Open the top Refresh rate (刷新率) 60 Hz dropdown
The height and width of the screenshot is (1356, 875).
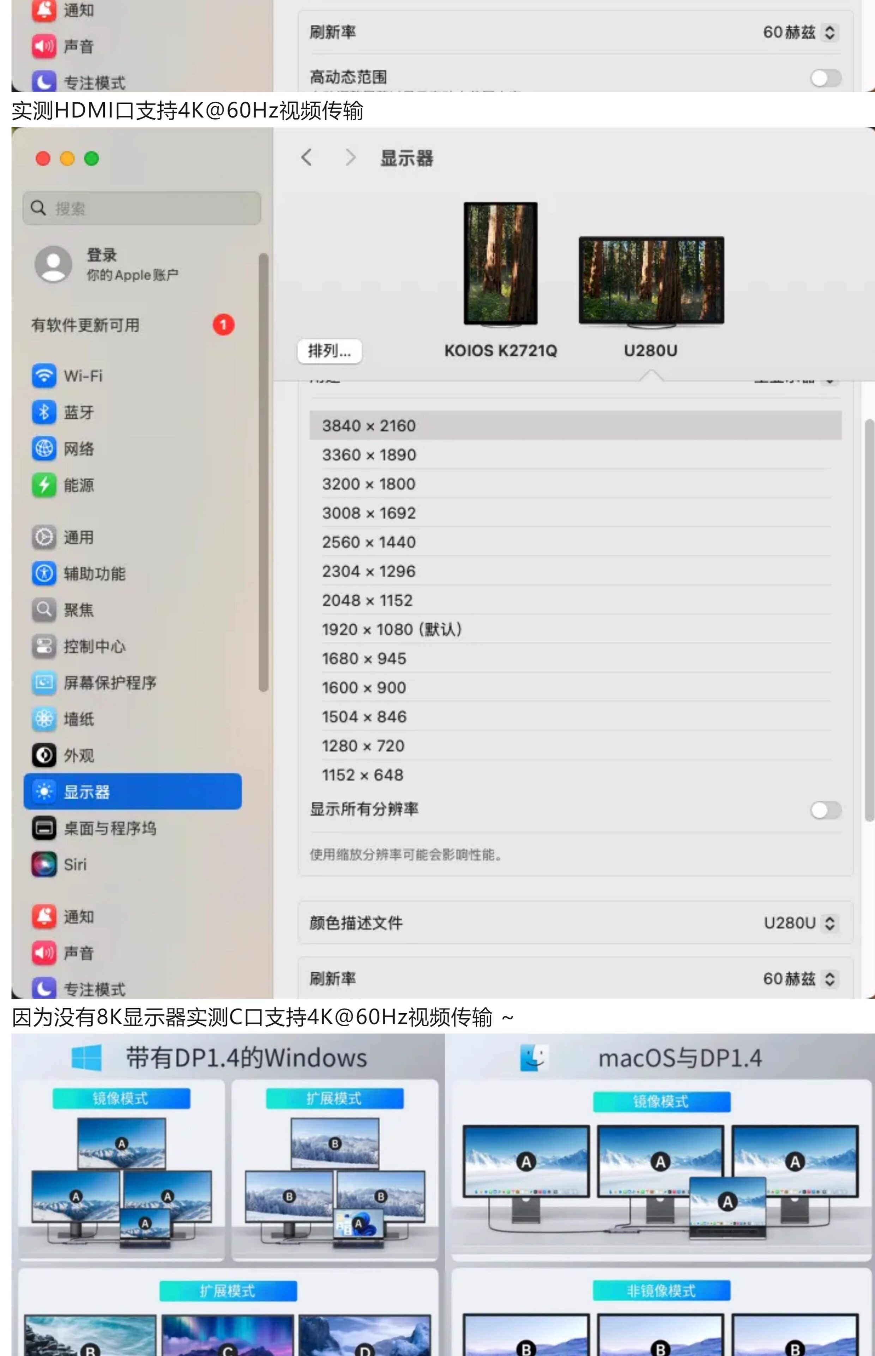pyautogui.click(x=799, y=32)
